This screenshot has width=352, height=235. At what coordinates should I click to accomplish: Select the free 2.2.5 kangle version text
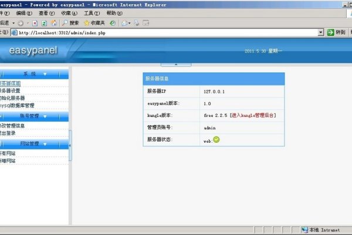point(215,115)
